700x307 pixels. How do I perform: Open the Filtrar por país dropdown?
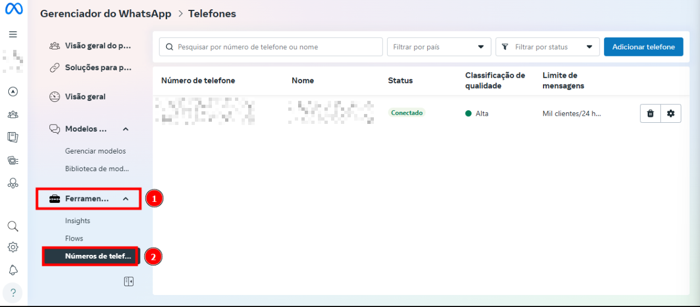(439, 47)
